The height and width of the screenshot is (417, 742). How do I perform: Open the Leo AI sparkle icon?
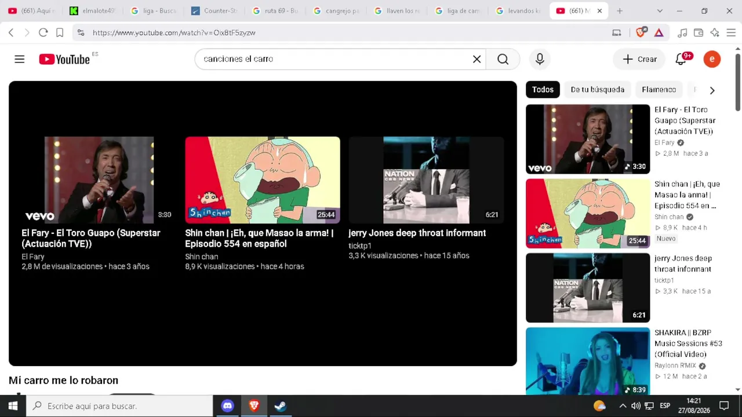(715, 32)
